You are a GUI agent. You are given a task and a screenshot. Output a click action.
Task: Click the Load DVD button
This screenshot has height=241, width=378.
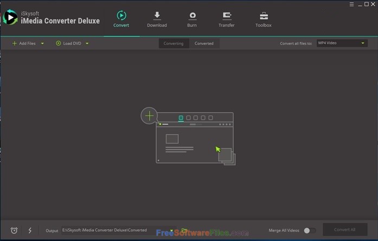(69, 43)
